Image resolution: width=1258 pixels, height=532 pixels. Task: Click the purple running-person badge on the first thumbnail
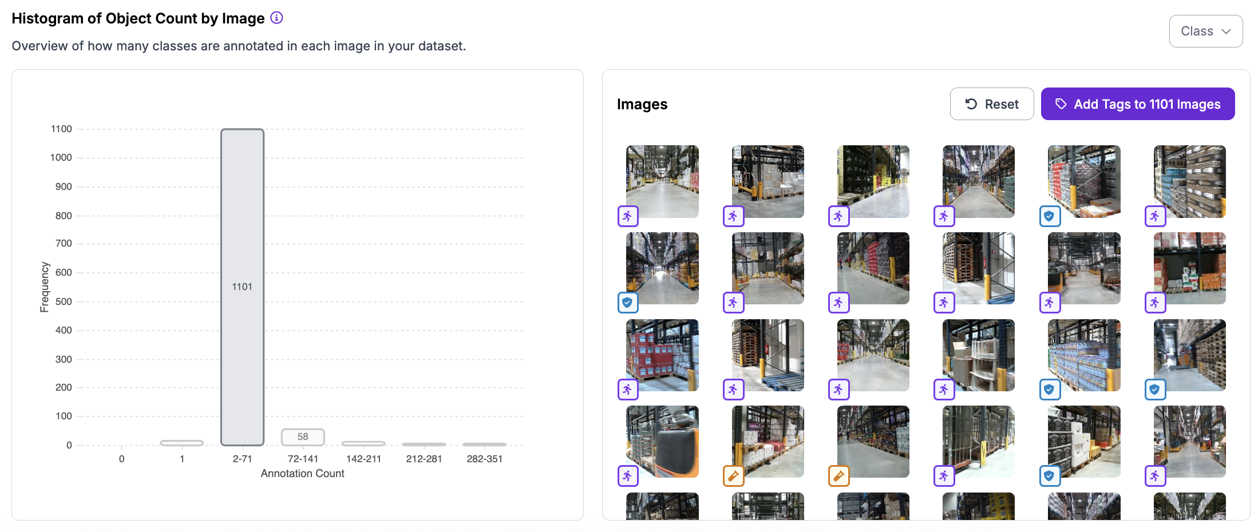pos(628,216)
